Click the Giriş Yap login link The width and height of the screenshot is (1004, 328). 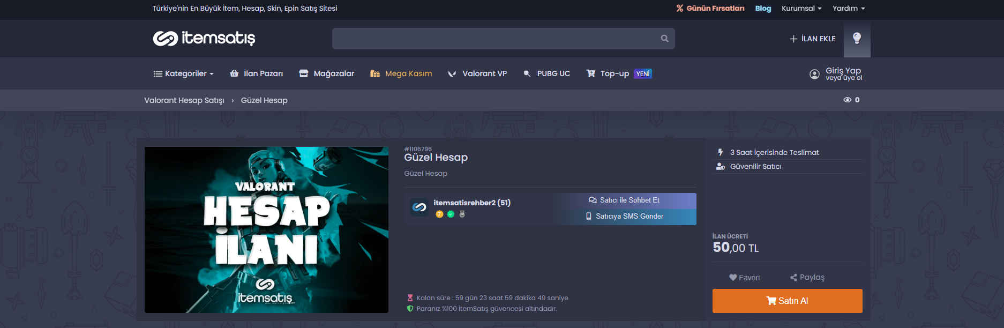pyautogui.click(x=843, y=70)
